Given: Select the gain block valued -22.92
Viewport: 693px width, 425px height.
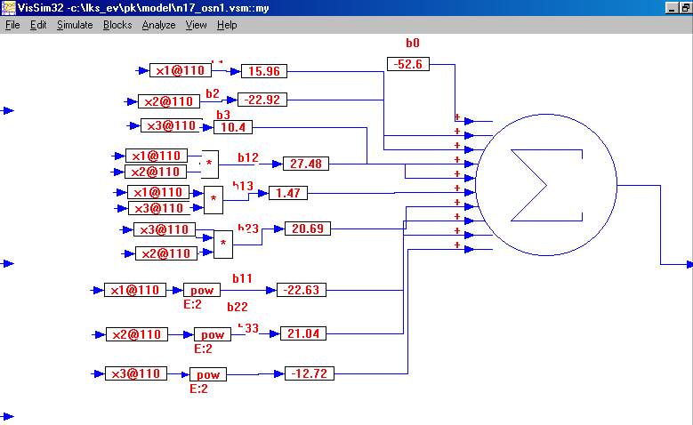Looking at the screenshot, I should pos(262,100).
